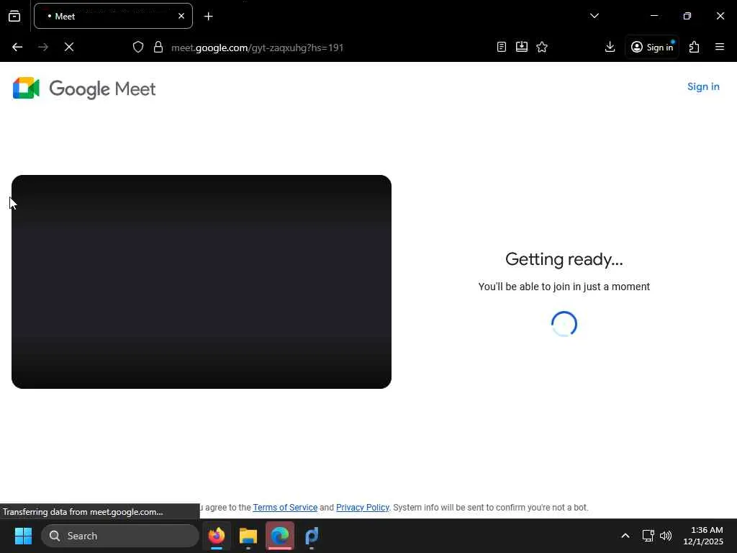The width and height of the screenshot is (737, 553).
Task: Open the volume tray icon
Action: [x=666, y=536]
